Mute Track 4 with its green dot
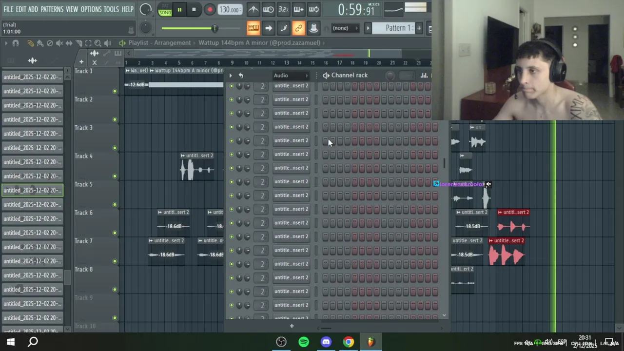This screenshot has height=351, width=624. pyautogui.click(x=115, y=176)
